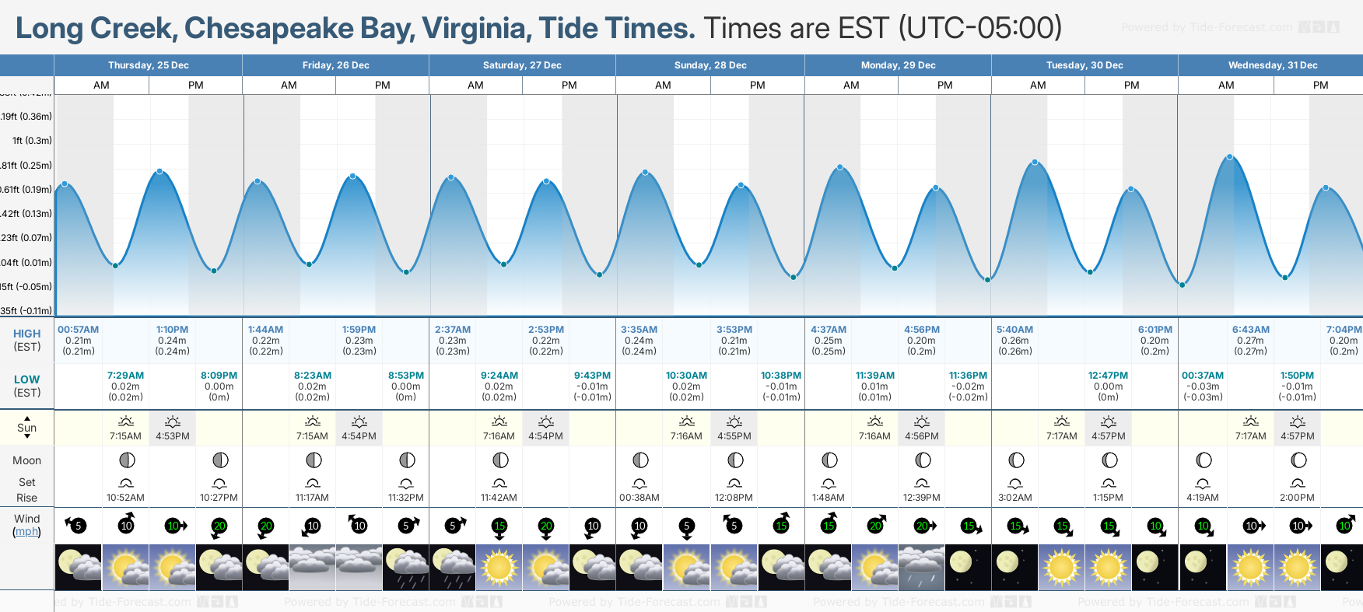
Task: Click the high tide point for Wednesday 6:43AM
Action: [1230, 157]
